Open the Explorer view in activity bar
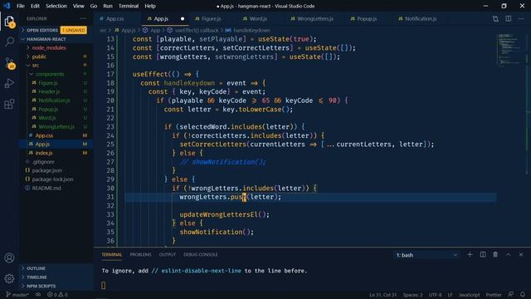This screenshot has width=531, height=299. click(9, 22)
